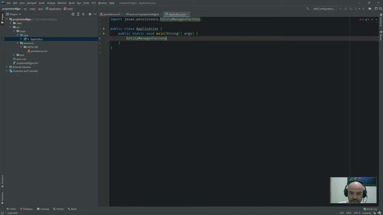Viewport: 383px width, 215px height.
Task: Open the Event Log
Action: [370, 209]
